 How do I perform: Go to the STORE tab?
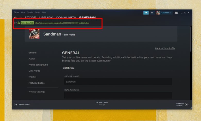pyautogui.click(x=30, y=18)
